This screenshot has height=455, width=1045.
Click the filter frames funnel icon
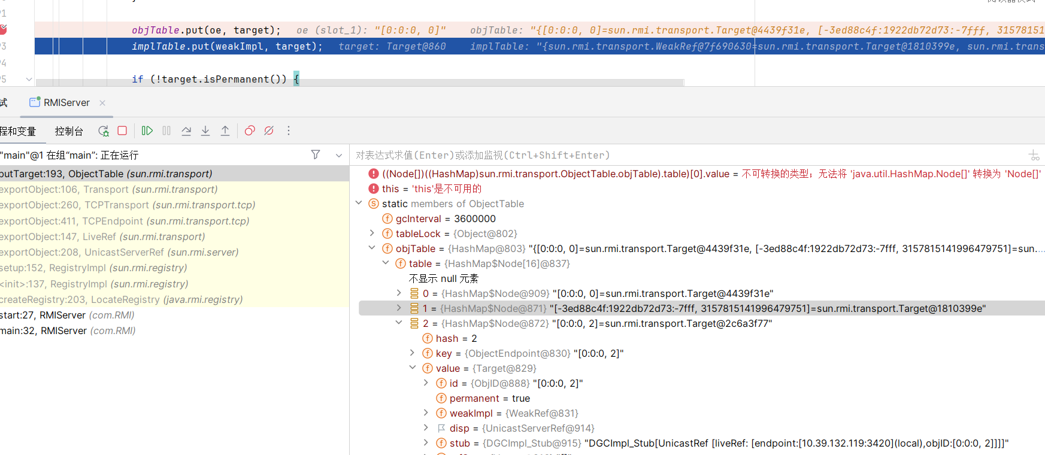tap(316, 155)
